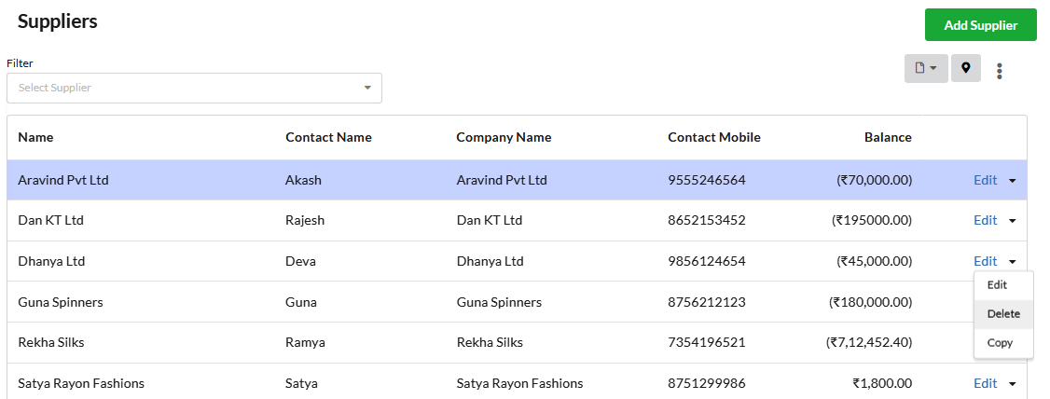
Task: Click the Contact Mobile column header
Action: point(714,137)
